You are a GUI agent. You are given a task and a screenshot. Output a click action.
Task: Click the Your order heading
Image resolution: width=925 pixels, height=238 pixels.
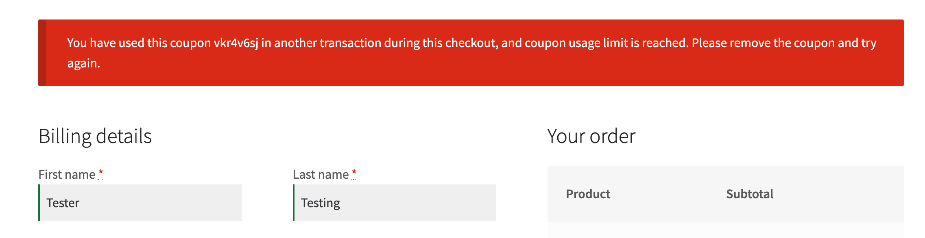pos(591,136)
